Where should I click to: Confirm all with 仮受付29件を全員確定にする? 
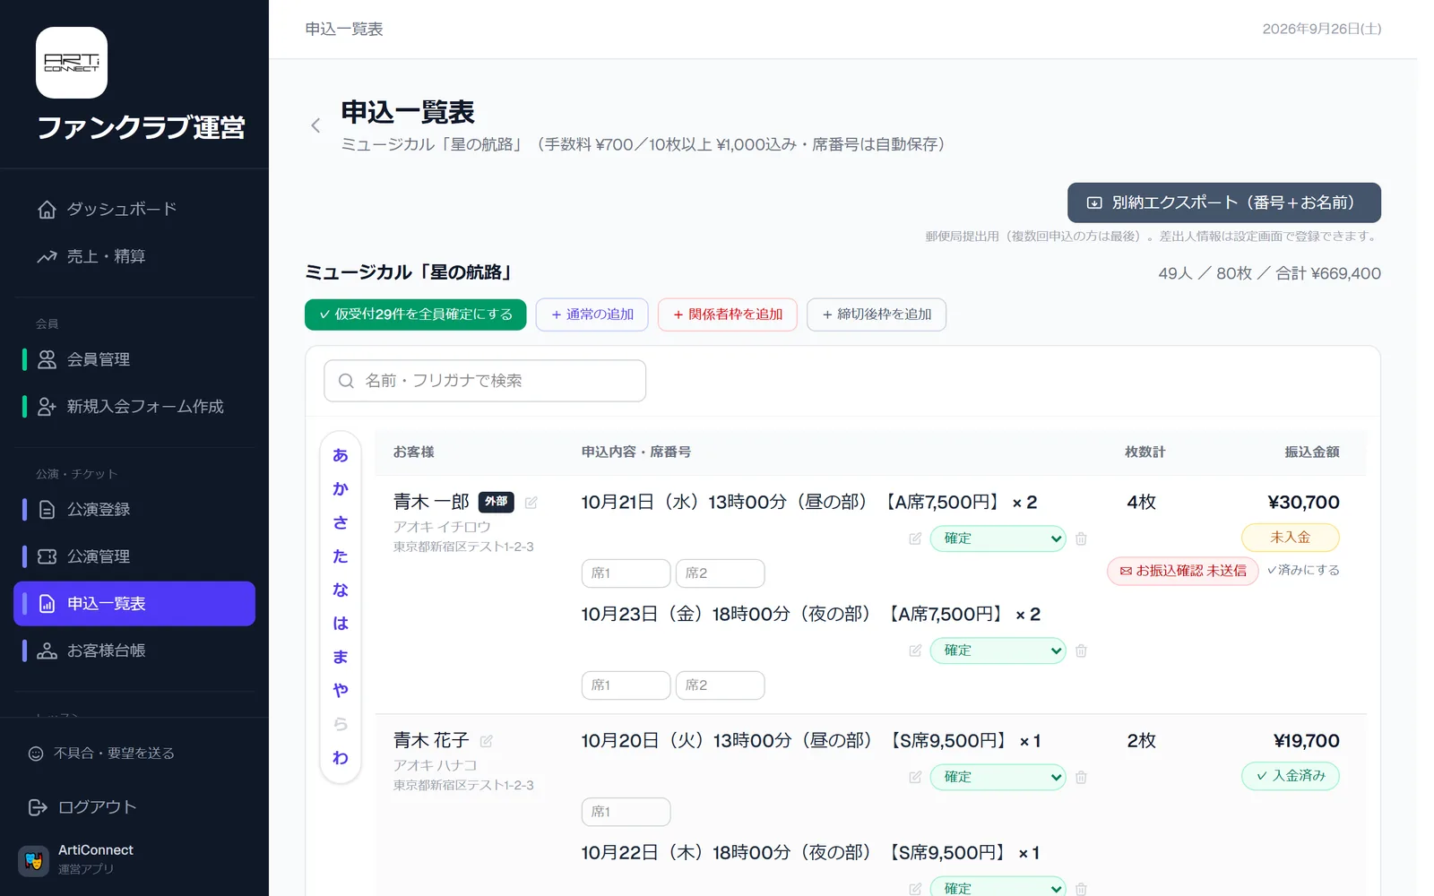coord(415,314)
